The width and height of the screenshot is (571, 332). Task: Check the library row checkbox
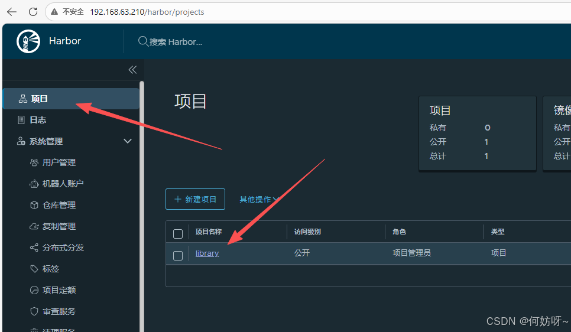click(178, 256)
